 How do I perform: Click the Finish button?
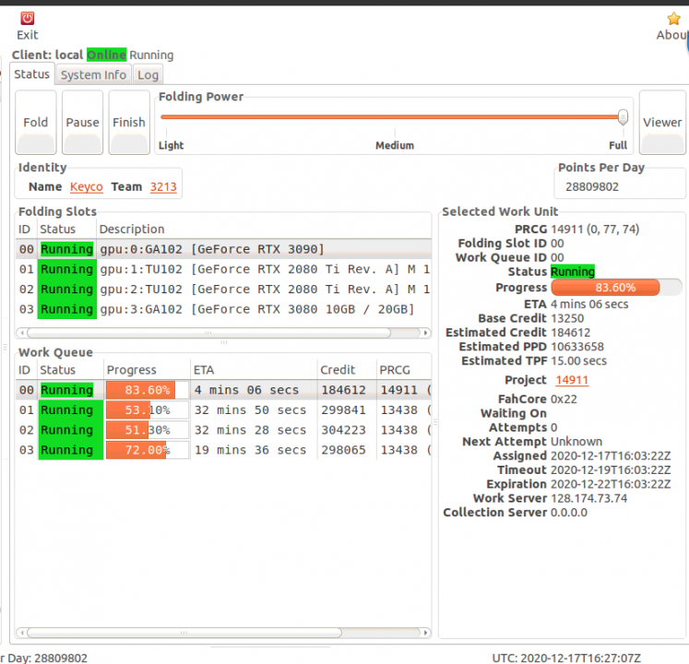pos(129,122)
